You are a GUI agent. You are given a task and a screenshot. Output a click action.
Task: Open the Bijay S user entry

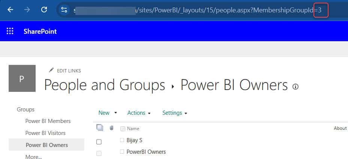coord(134,140)
